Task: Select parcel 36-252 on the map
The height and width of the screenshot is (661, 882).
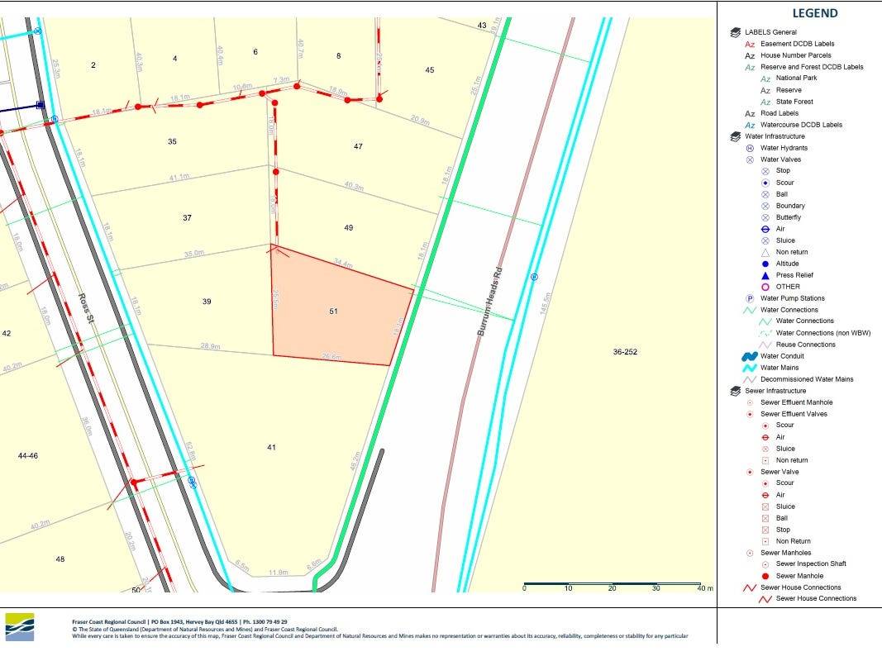Action: (x=625, y=352)
